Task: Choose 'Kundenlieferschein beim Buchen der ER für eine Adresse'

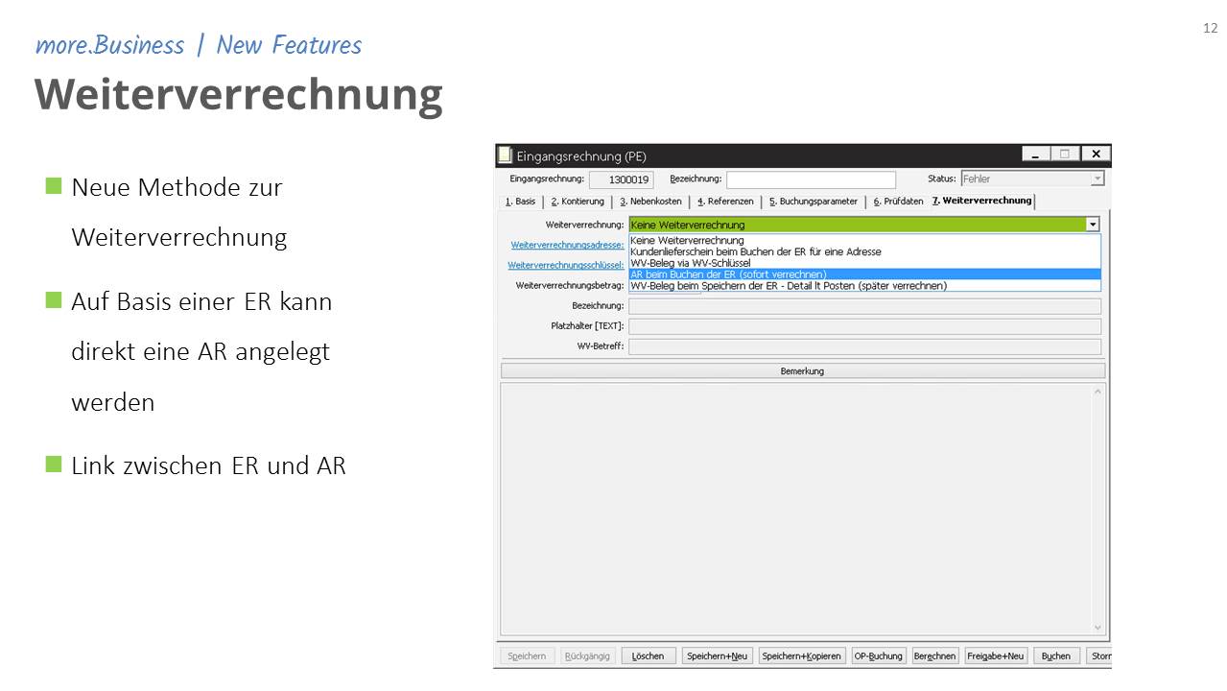Action: pos(864,251)
